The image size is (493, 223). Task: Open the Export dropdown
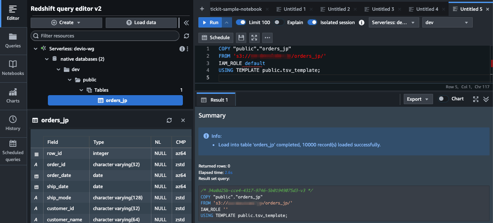(x=418, y=99)
